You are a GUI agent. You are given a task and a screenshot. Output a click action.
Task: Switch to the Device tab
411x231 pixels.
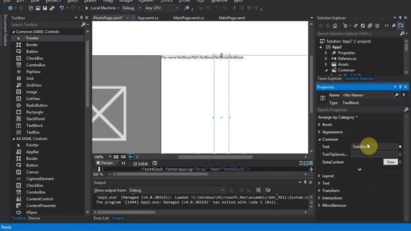(34, 218)
